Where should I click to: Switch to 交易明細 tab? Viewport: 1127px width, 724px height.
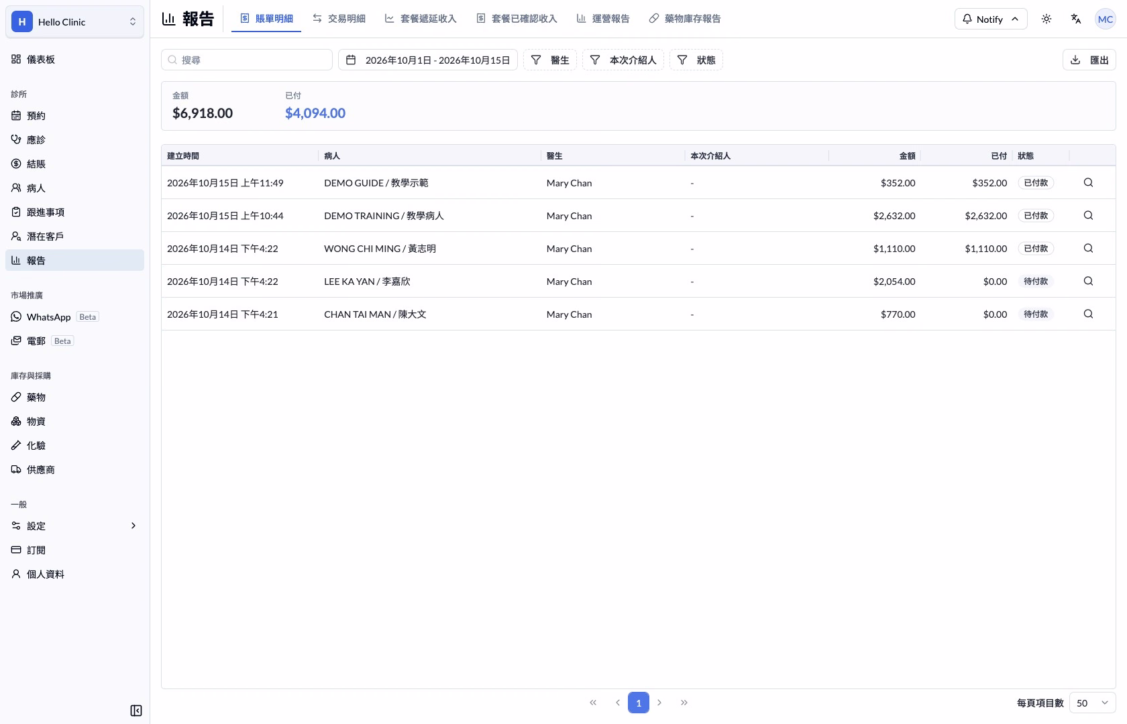pos(339,19)
